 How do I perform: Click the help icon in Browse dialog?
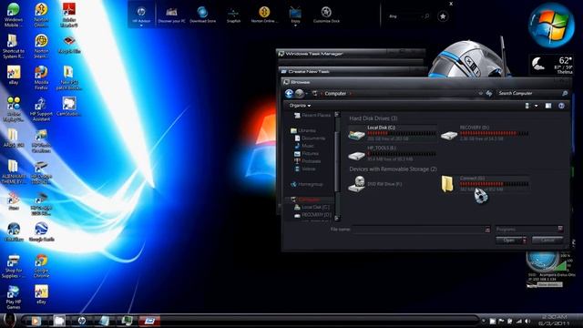(x=561, y=106)
